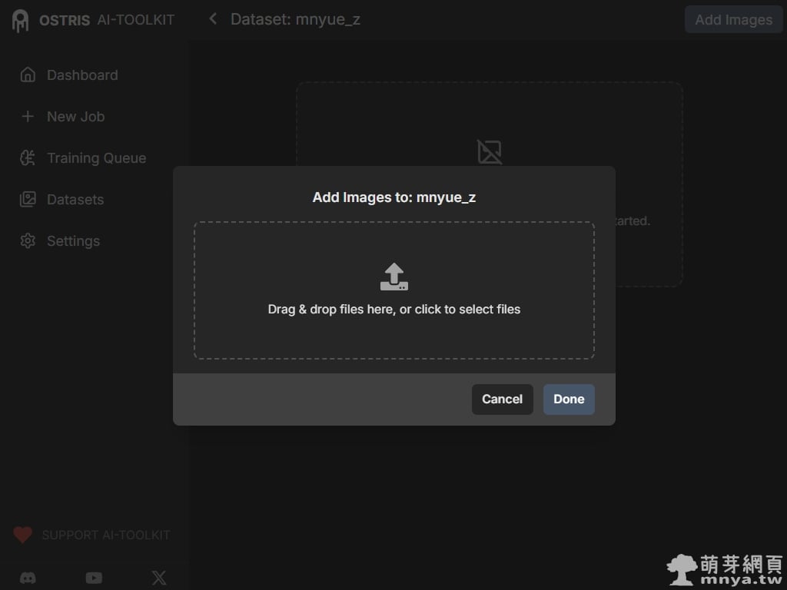Open the Discord icon link
Screen dimensions: 787x590
(x=28, y=578)
